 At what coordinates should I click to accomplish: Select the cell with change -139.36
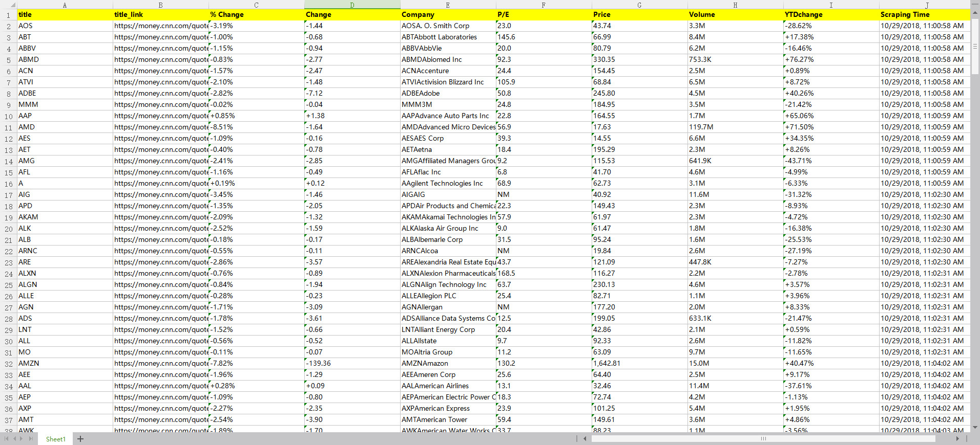coord(352,364)
